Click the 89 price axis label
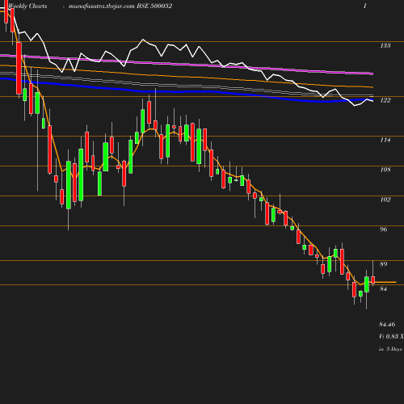This screenshot has width=404, height=404. [384, 264]
